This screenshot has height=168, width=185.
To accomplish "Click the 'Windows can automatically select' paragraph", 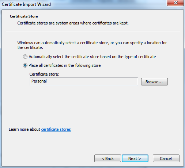I will coord(92,45).
